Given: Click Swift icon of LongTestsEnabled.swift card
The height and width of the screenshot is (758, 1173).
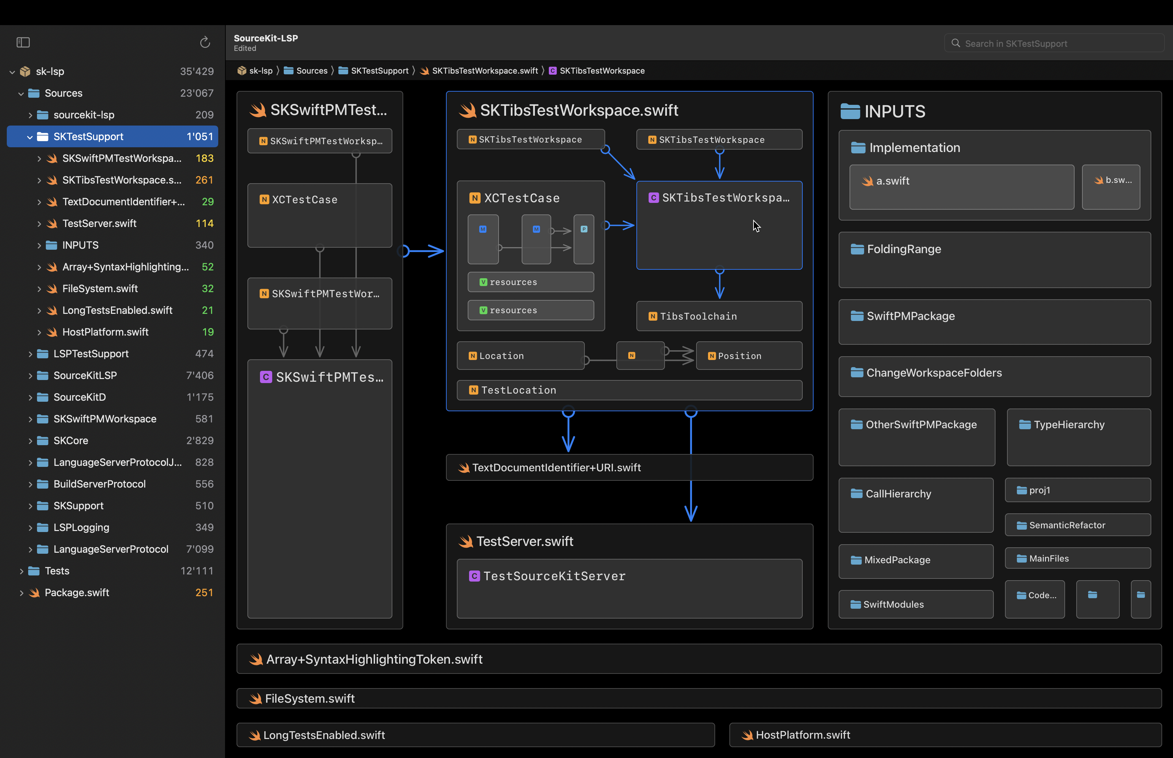Looking at the screenshot, I should pyautogui.click(x=255, y=735).
